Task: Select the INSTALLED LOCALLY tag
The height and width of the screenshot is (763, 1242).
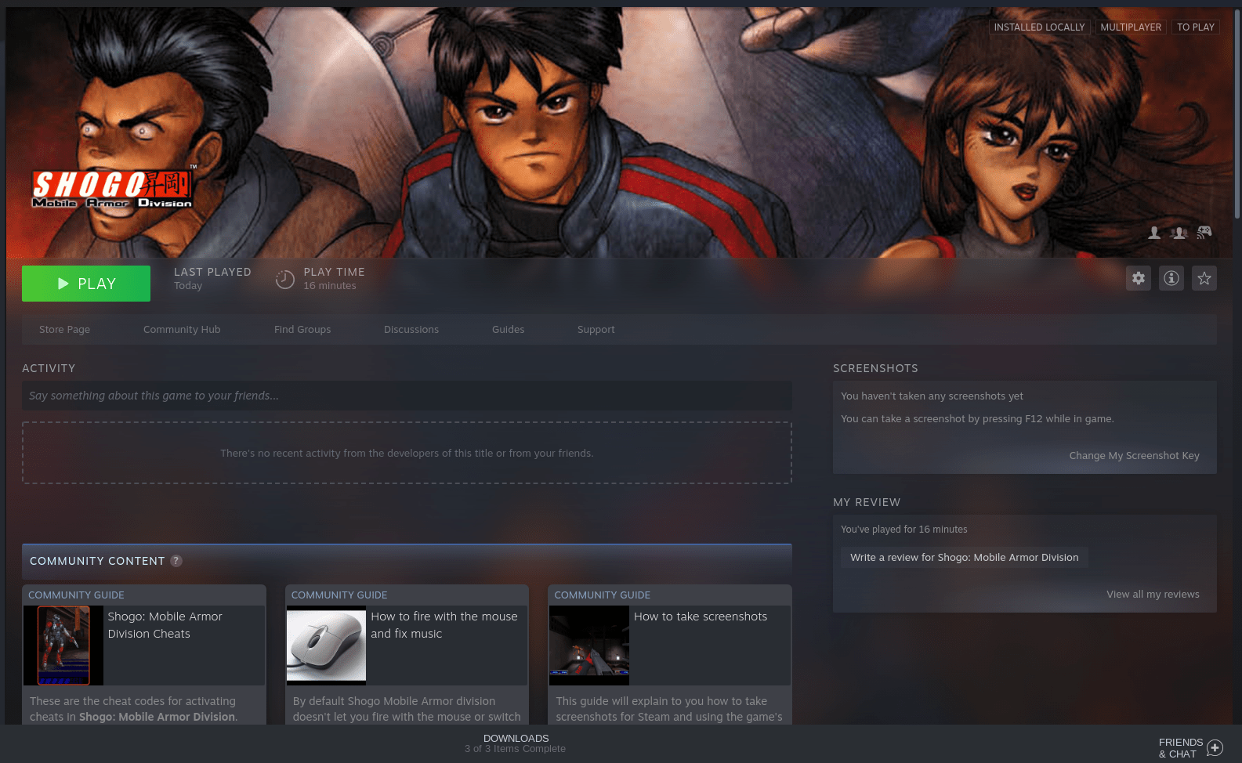Action: 1040,27
